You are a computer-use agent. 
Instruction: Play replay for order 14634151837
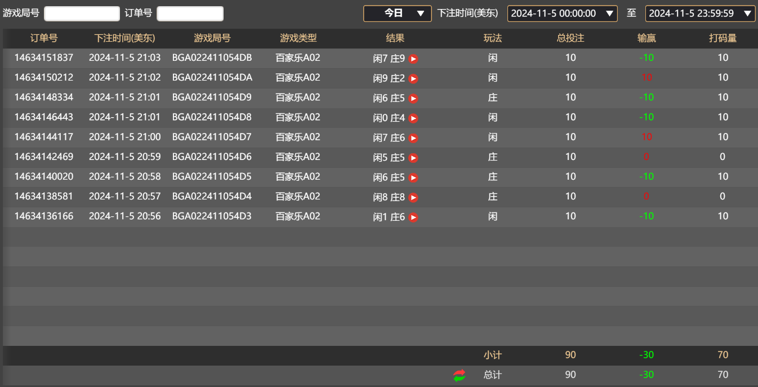(413, 58)
